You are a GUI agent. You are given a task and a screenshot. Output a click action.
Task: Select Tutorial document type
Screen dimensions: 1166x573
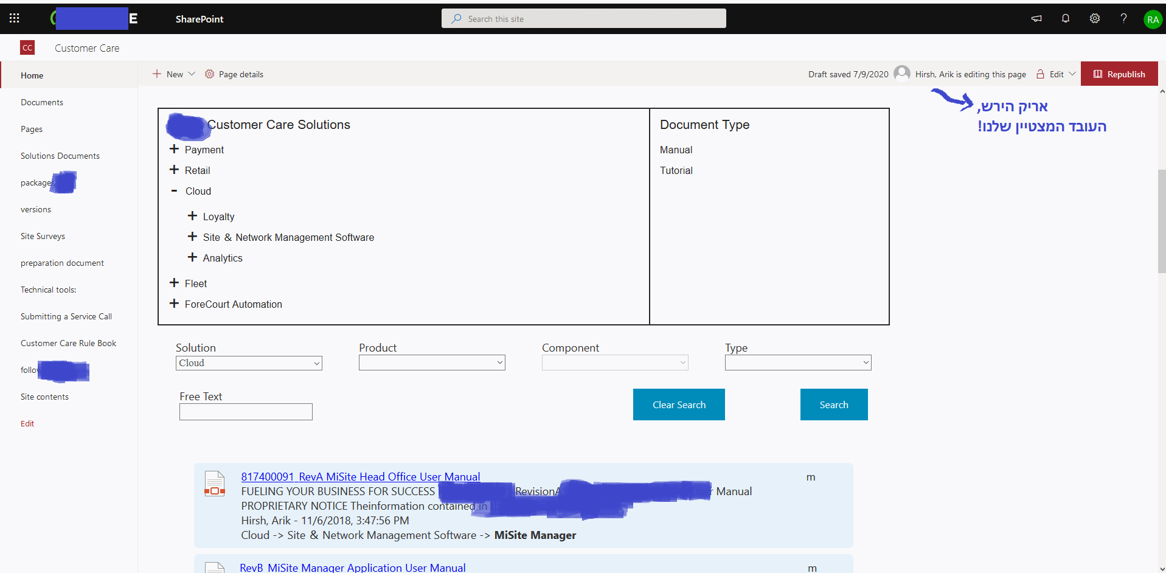coord(676,170)
